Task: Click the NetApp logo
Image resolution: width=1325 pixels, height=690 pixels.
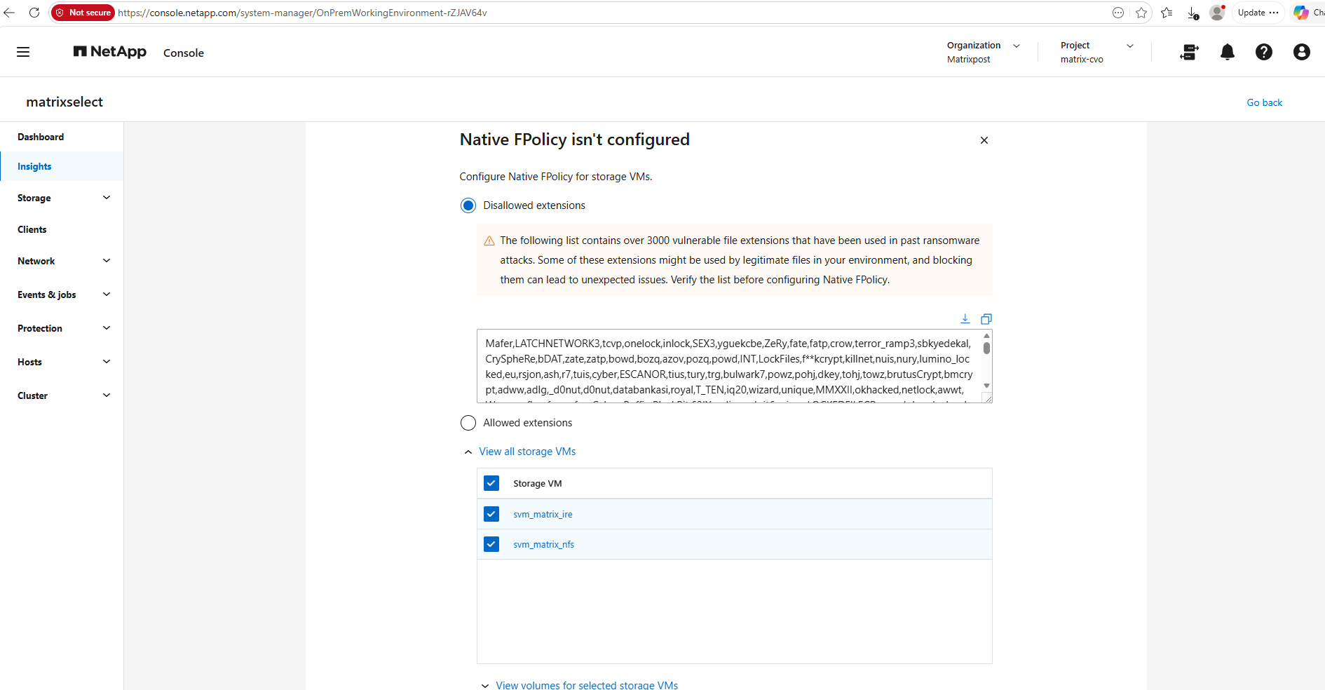Action: (110, 52)
